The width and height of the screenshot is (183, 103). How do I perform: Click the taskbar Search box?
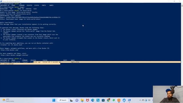[x=63, y=100]
